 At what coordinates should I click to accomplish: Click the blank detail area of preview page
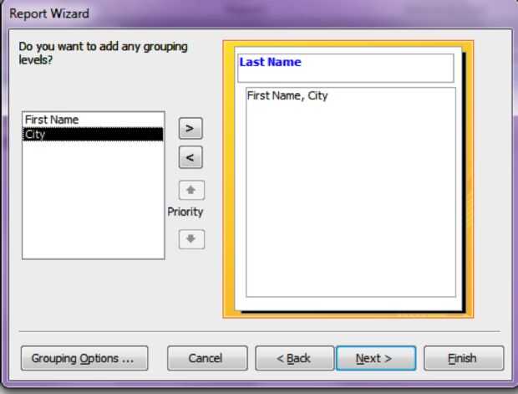351,198
